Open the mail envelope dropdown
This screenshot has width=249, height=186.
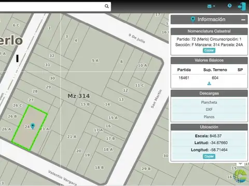tap(211, 6)
